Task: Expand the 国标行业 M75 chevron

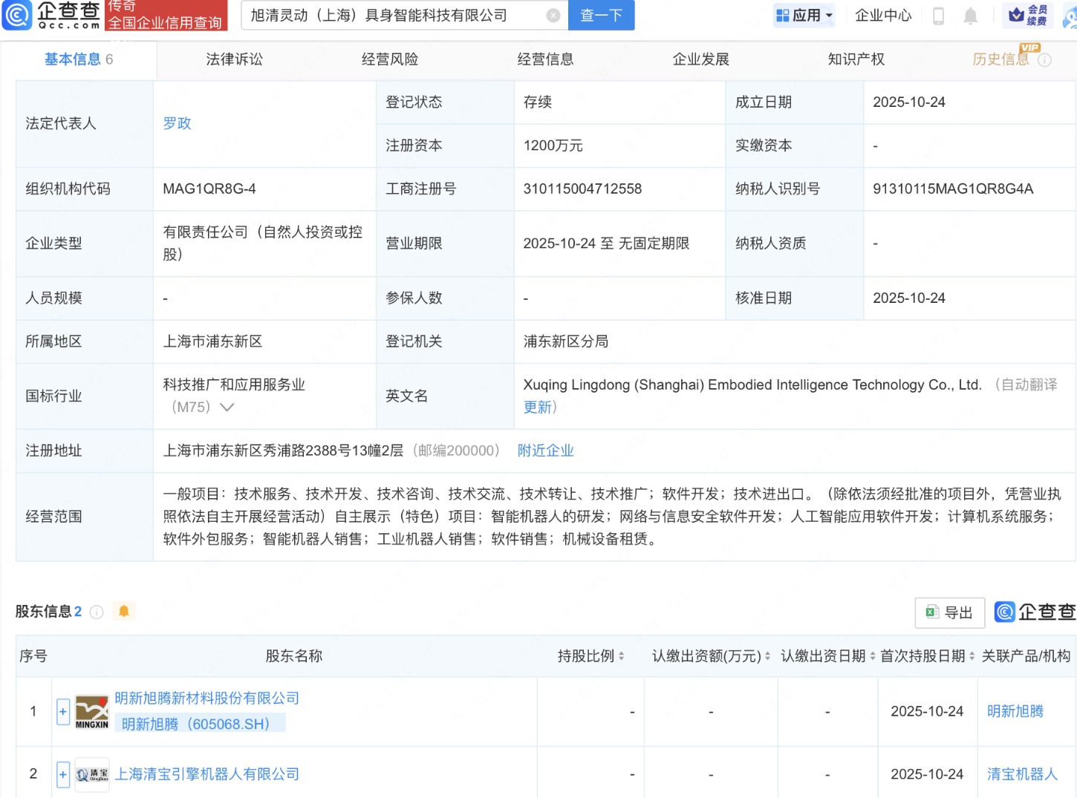Action: pos(227,407)
